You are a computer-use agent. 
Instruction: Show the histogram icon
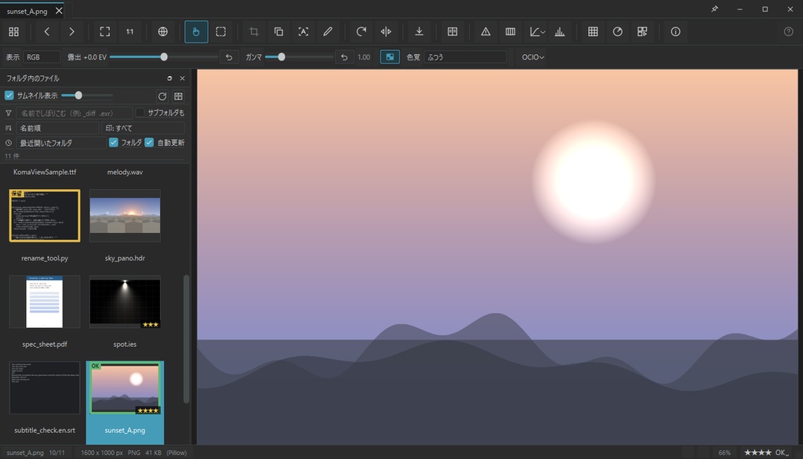click(x=560, y=31)
